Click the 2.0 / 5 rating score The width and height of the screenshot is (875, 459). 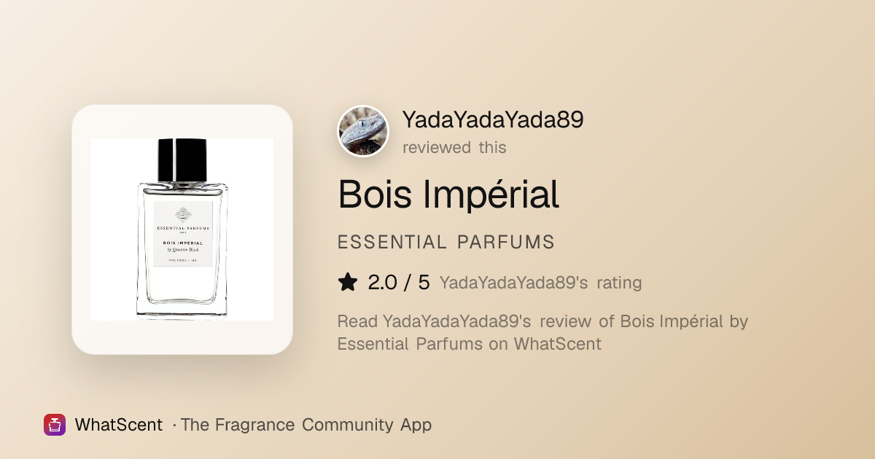[x=399, y=282]
